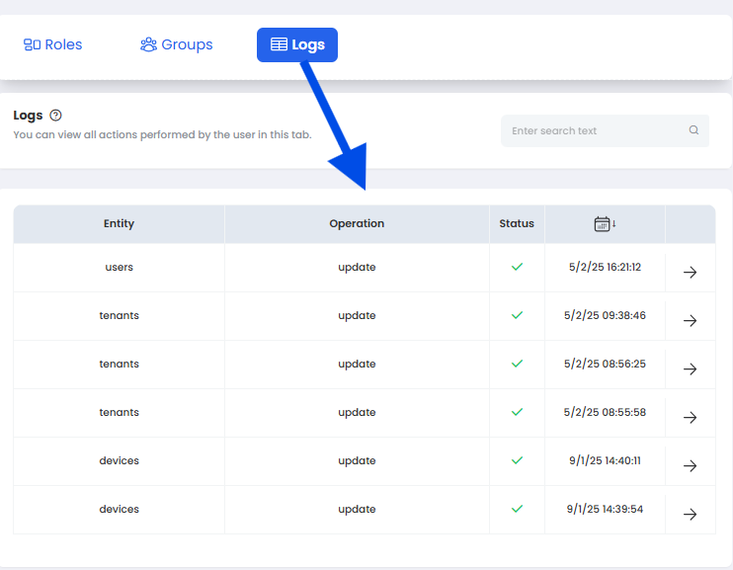Open arrow for devices log at 14:39:54
Screen dimensions: 733x570
point(690,514)
